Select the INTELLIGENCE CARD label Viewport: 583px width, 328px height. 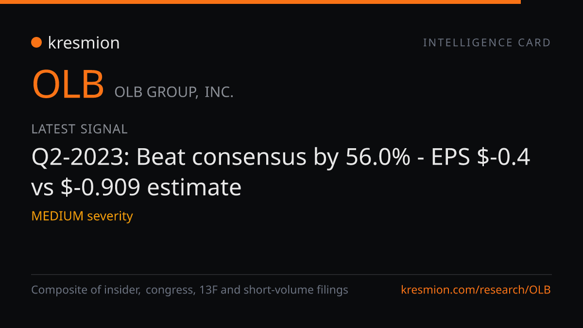(x=487, y=43)
